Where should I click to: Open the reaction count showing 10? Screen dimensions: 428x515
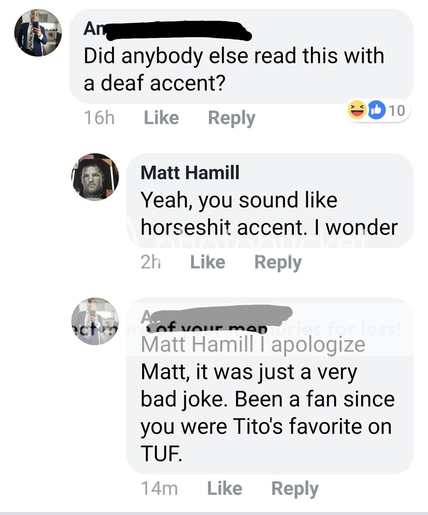[396, 110]
